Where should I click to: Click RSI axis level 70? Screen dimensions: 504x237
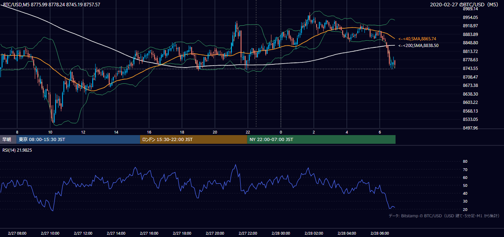[x=465, y=169]
